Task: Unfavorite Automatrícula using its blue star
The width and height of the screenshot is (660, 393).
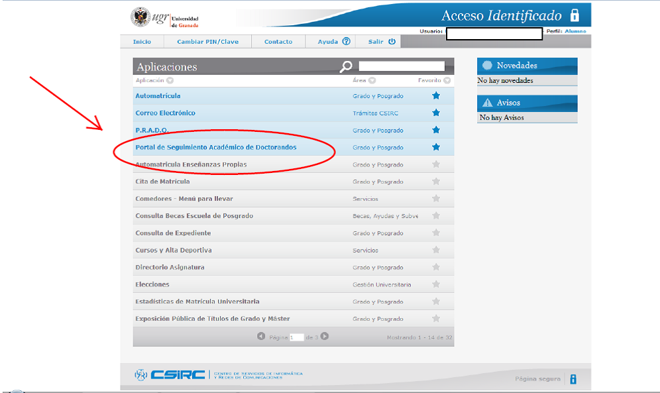Action: [436, 96]
